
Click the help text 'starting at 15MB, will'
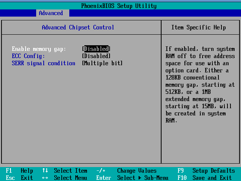click(198, 106)
